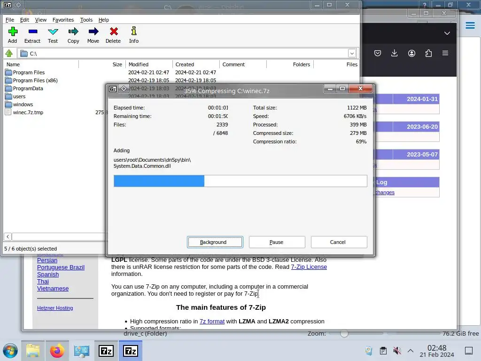Open Firefox account icon
Viewport: 481px width, 361px height.
click(x=411, y=54)
